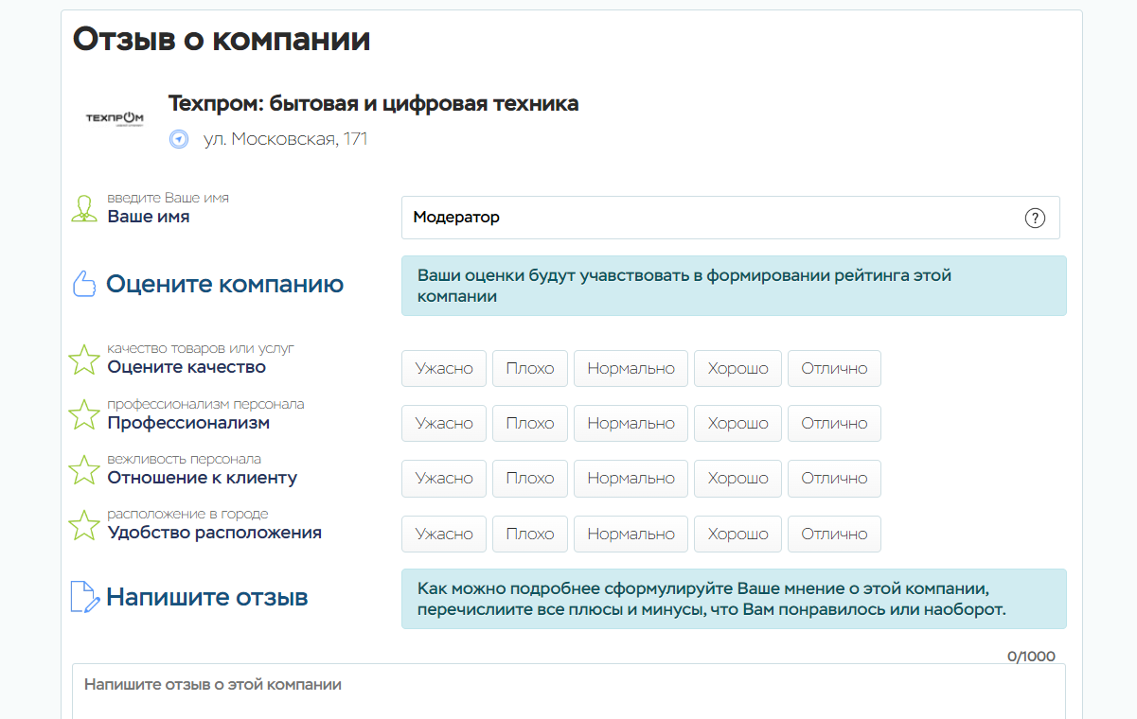Click the question mark help icon
Screen dimensions: 1137x719
pyautogui.click(x=1035, y=218)
